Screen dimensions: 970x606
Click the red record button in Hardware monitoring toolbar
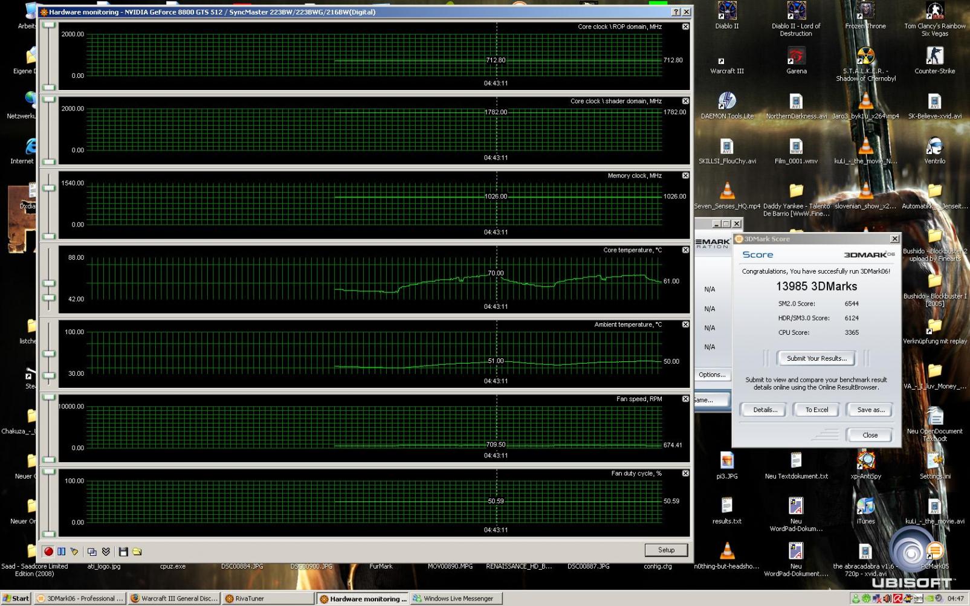coord(48,552)
